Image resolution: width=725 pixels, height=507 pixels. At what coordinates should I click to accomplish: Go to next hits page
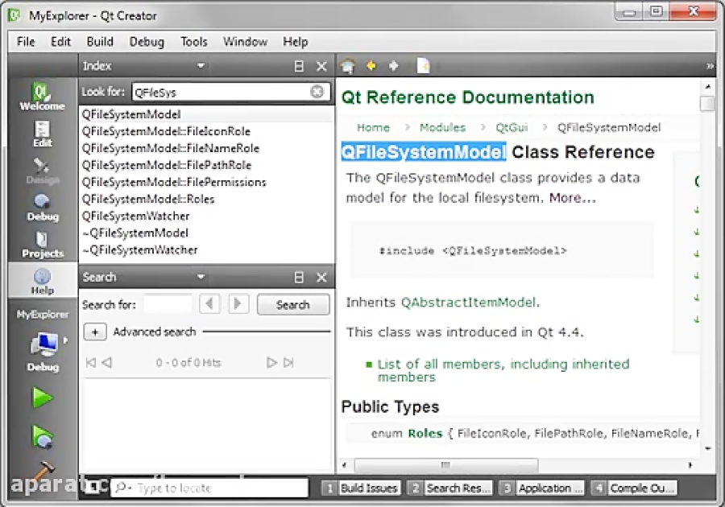pyautogui.click(x=271, y=363)
